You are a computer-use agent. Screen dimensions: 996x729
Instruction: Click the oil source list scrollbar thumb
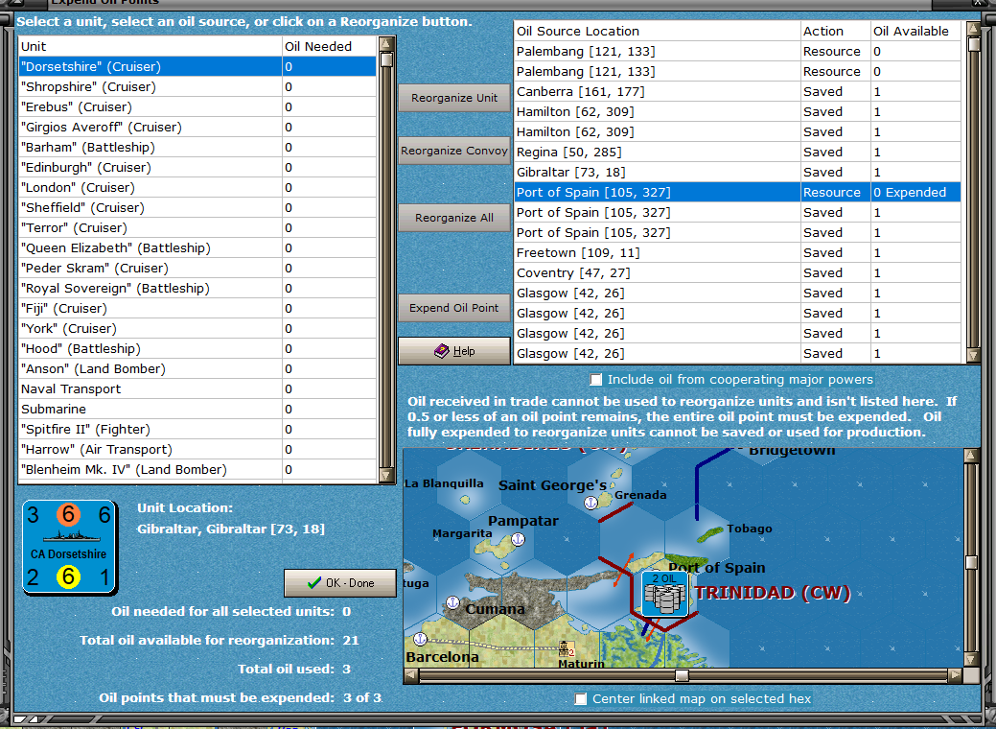973,44
